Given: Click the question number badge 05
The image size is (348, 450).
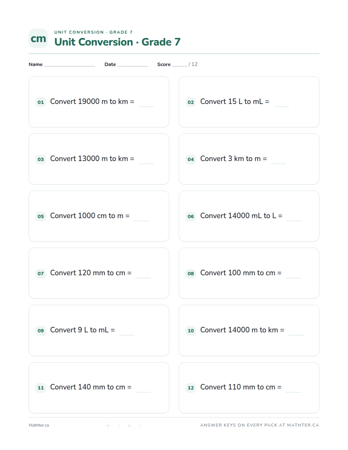Looking at the screenshot, I should click(41, 216).
